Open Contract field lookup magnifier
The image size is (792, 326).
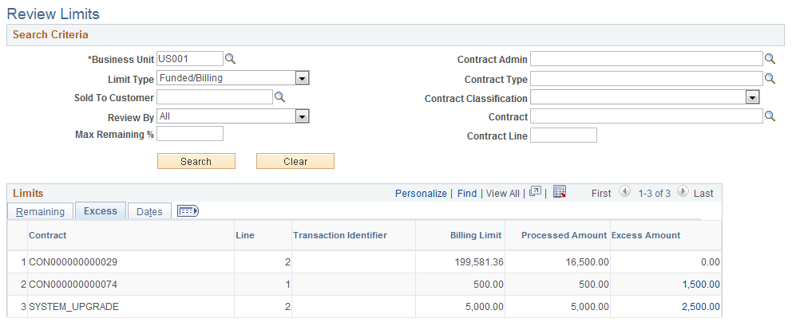(770, 116)
